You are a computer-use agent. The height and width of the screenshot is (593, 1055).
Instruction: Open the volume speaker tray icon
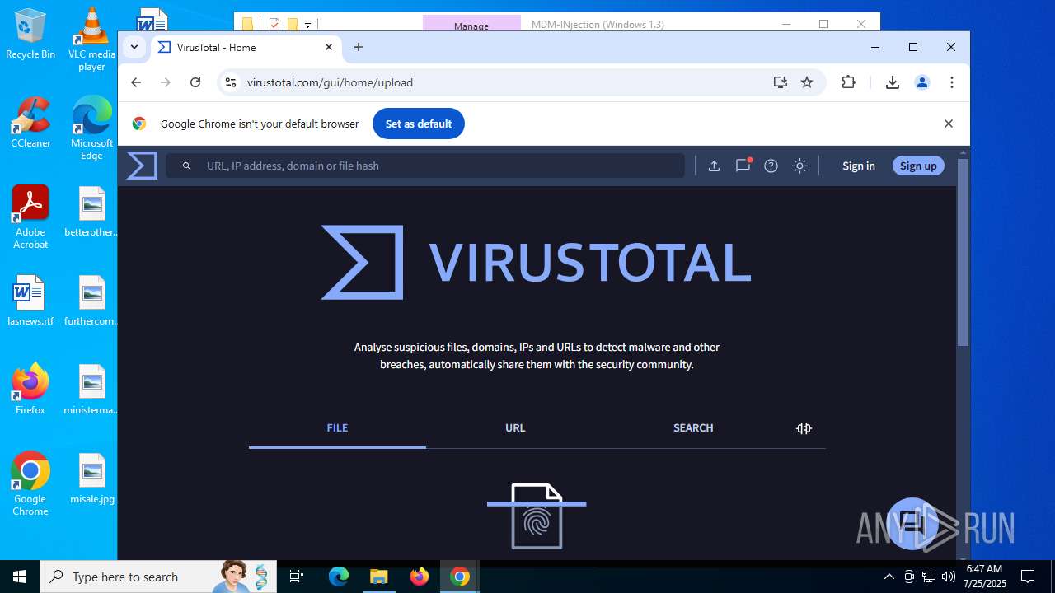click(x=948, y=577)
